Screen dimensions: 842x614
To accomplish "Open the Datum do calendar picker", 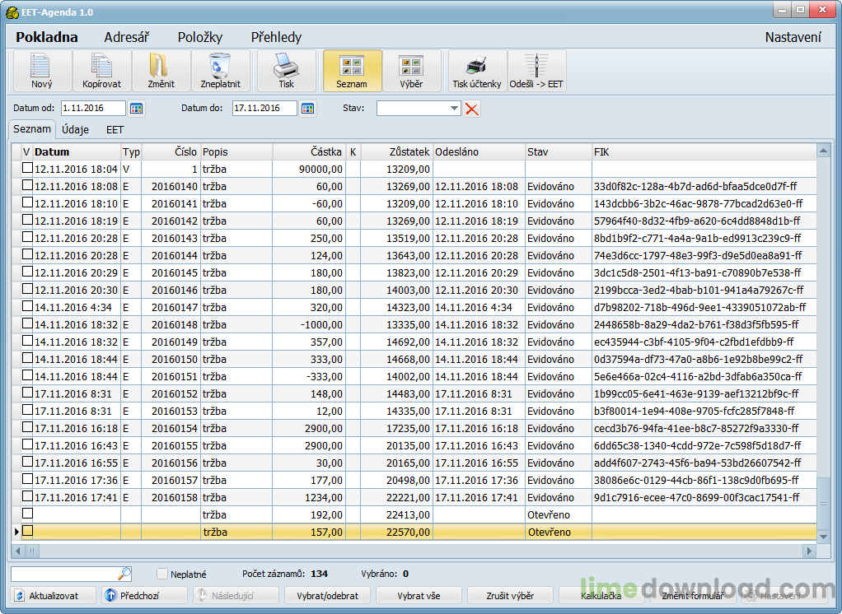I will coord(308,109).
